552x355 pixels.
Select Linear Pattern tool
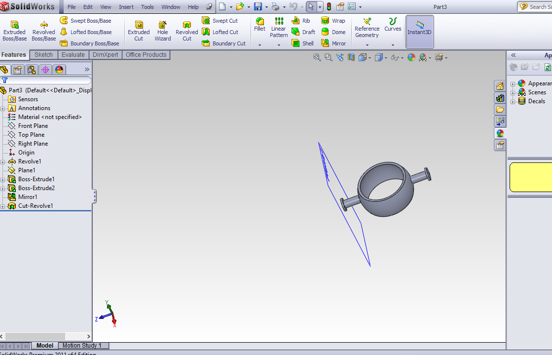[279, 28]
